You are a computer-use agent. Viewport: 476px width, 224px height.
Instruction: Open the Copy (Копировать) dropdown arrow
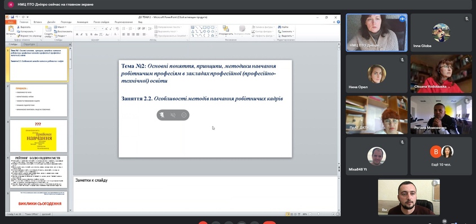(35, 32)
